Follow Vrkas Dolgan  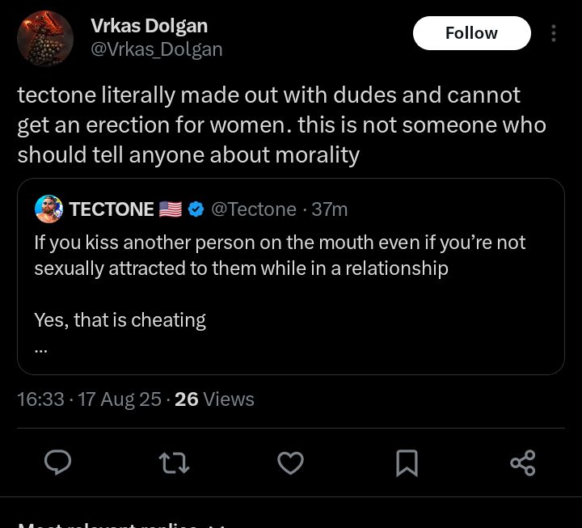471,33
